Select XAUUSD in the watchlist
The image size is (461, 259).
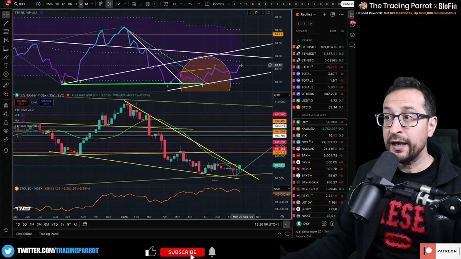click(320, 129)
